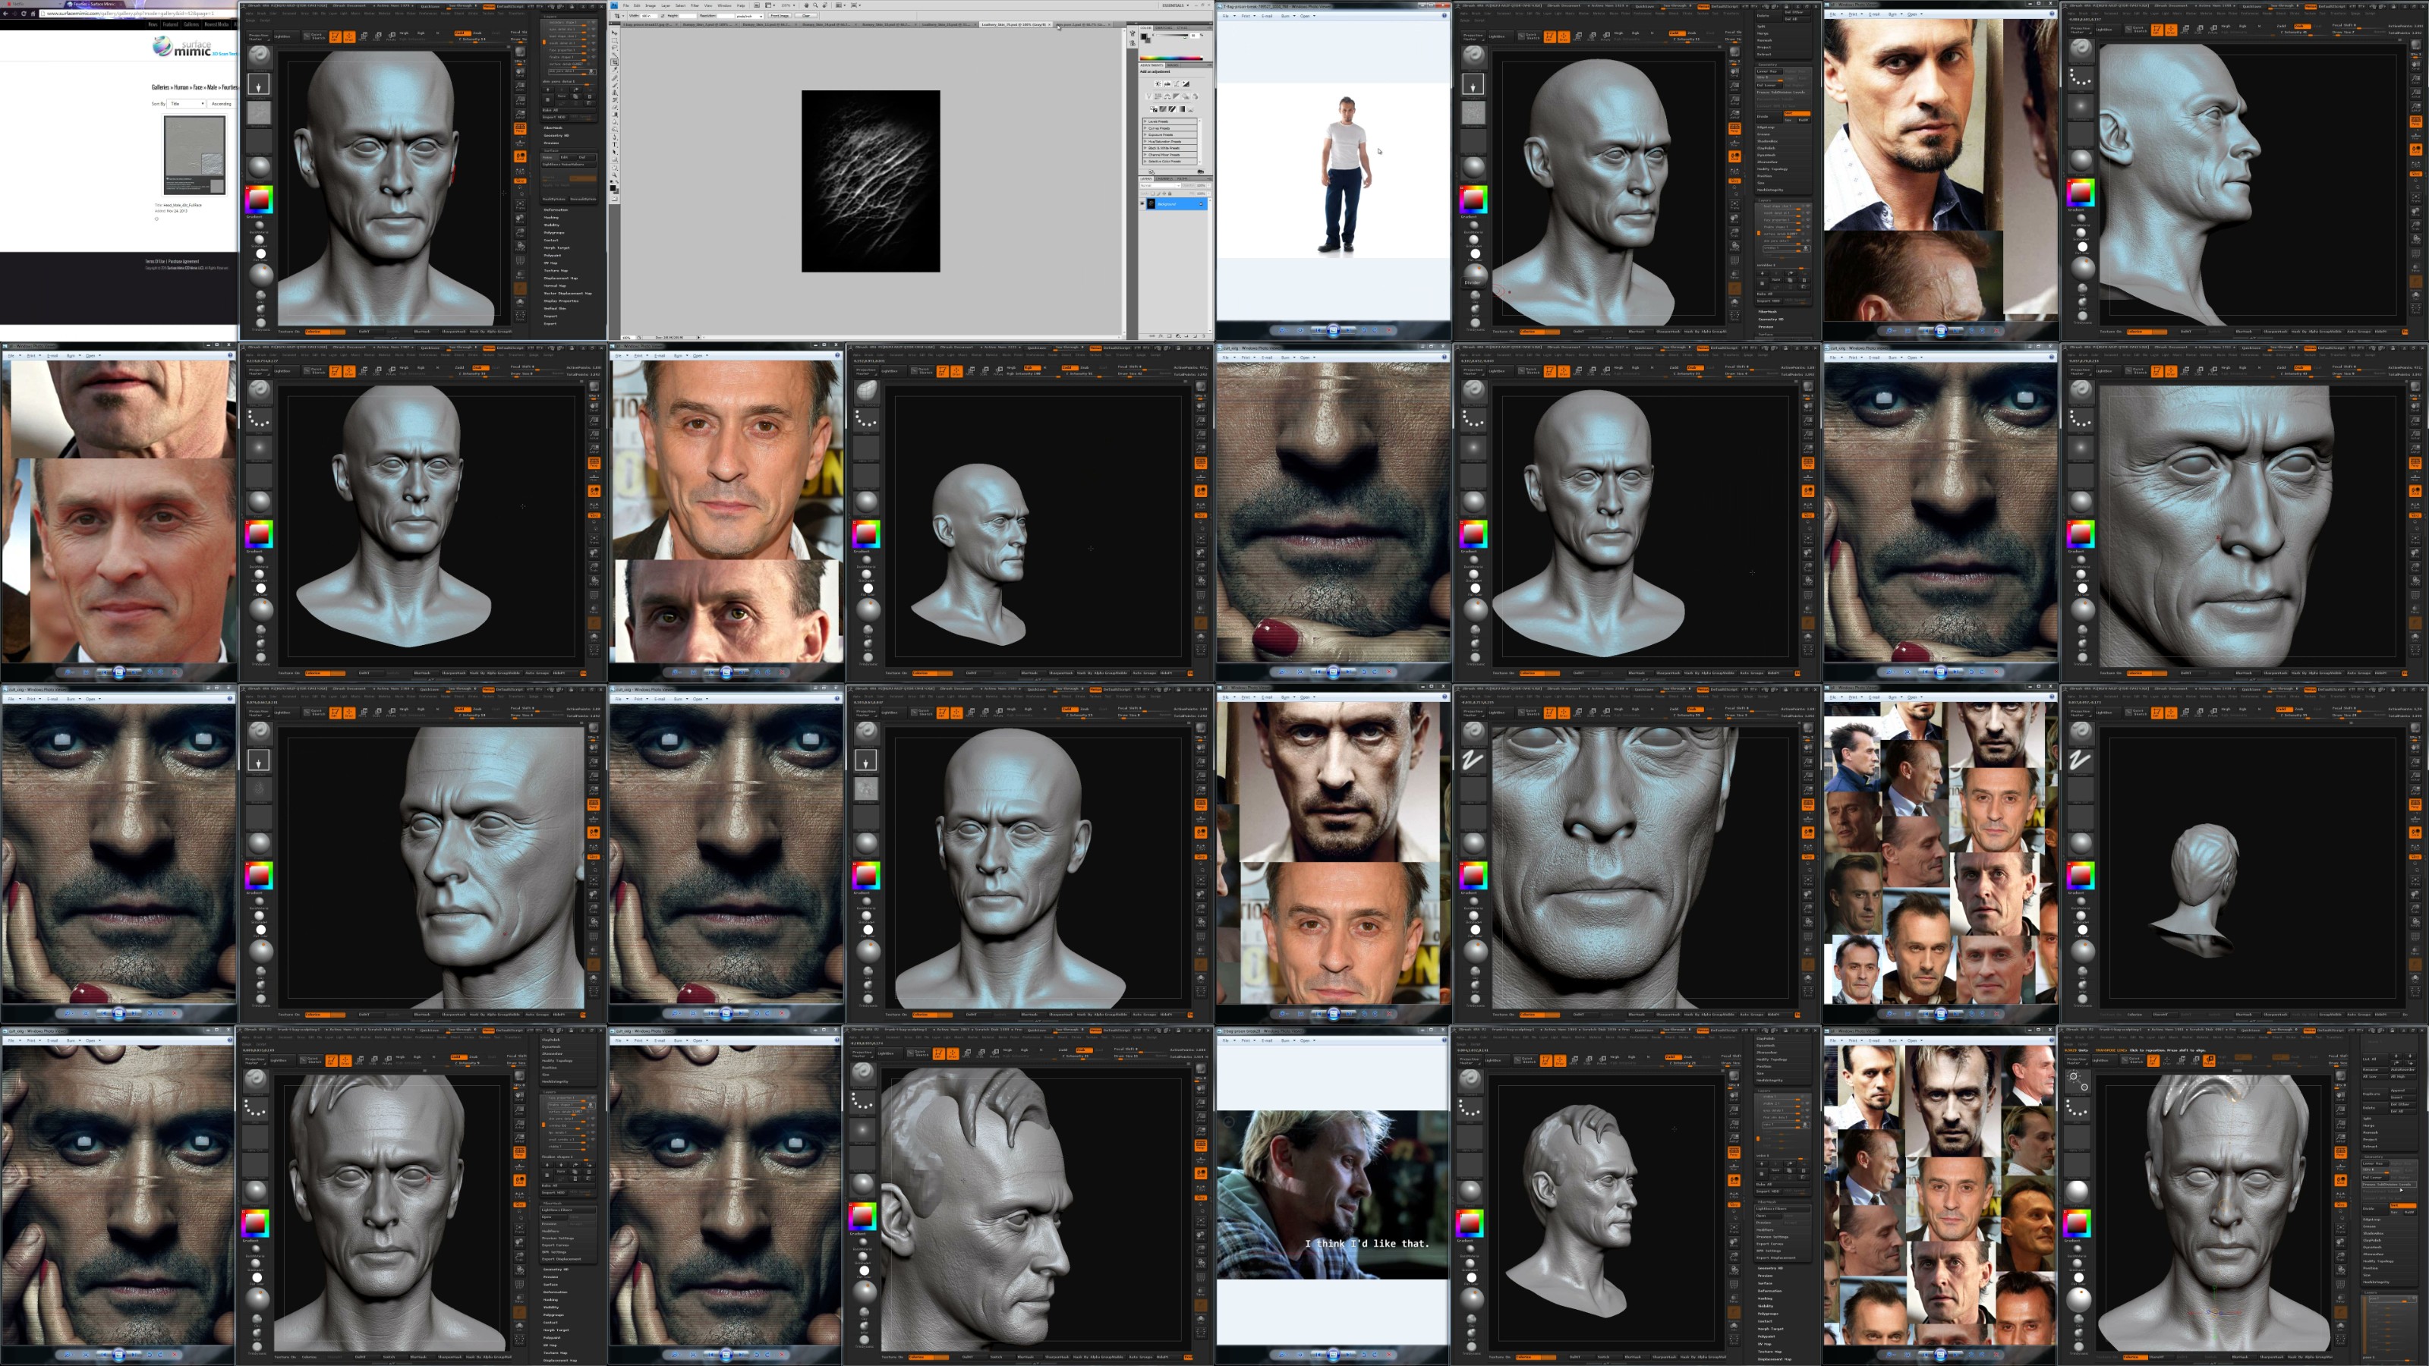The height and width of the screenshot is (1366, 2429).
Task: Open the Sort By Title dropdown
Action: tap(186, 104)
